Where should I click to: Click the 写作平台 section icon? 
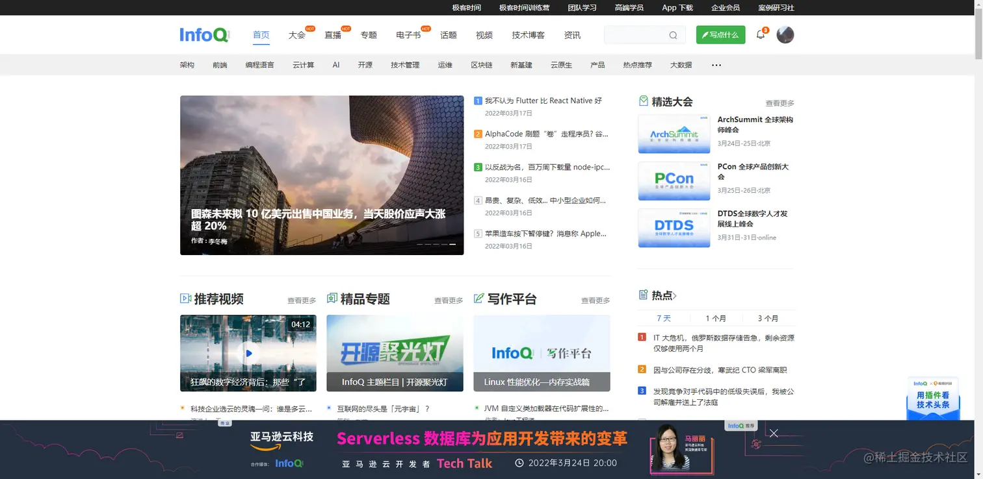point(479,299)
